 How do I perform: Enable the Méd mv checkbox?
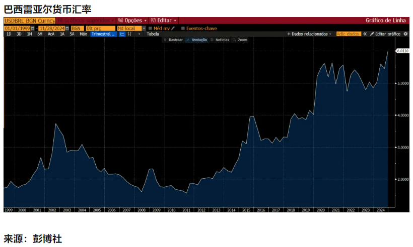[x=150, y=29]
